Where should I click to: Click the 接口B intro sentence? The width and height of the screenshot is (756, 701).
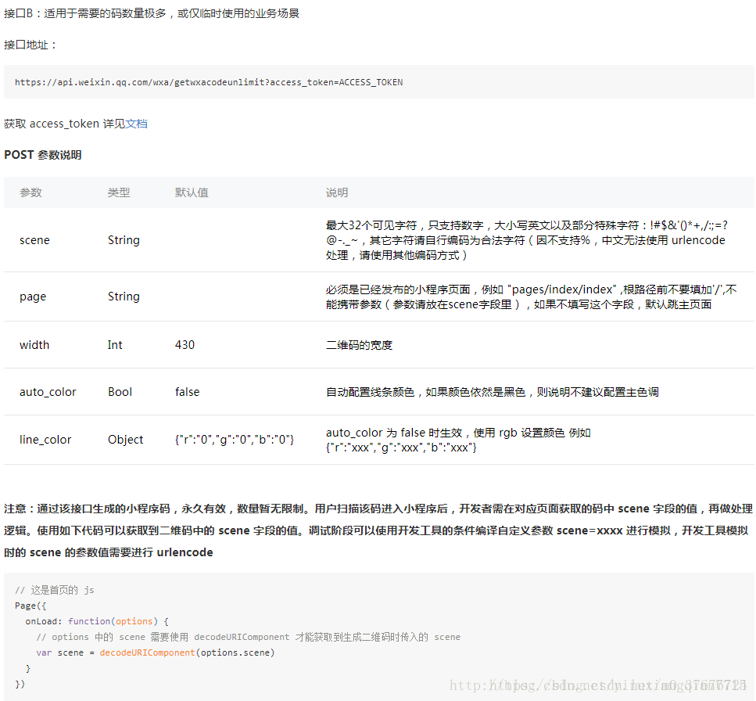tap(152, 13)
